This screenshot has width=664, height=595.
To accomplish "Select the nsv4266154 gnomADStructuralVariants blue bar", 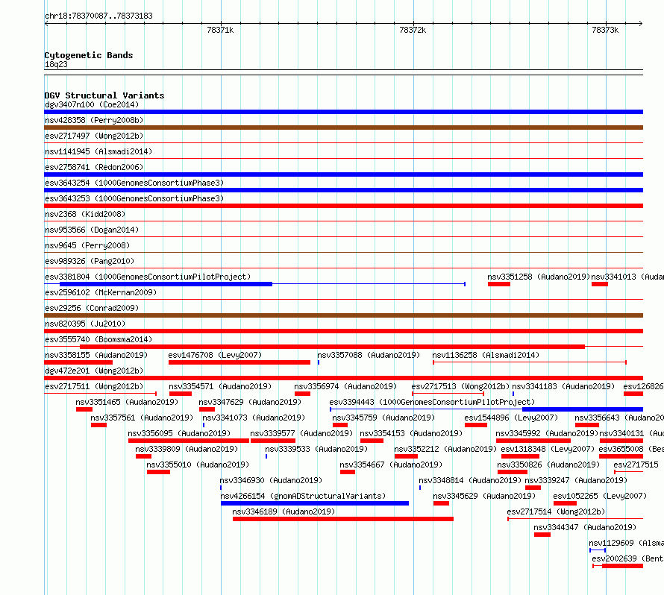I will coord(315,503).
